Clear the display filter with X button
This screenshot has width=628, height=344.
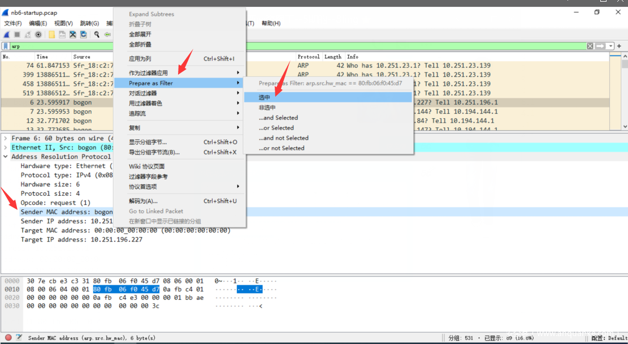point(590,46)
